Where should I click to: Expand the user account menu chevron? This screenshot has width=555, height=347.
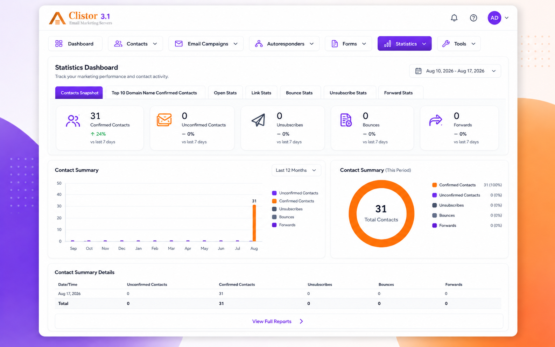506,18
